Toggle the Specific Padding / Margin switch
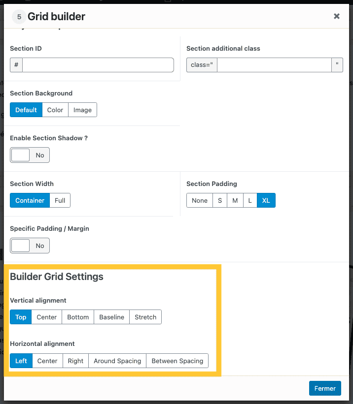The width and height of the screenshot is (353, 404). point(30,246)
